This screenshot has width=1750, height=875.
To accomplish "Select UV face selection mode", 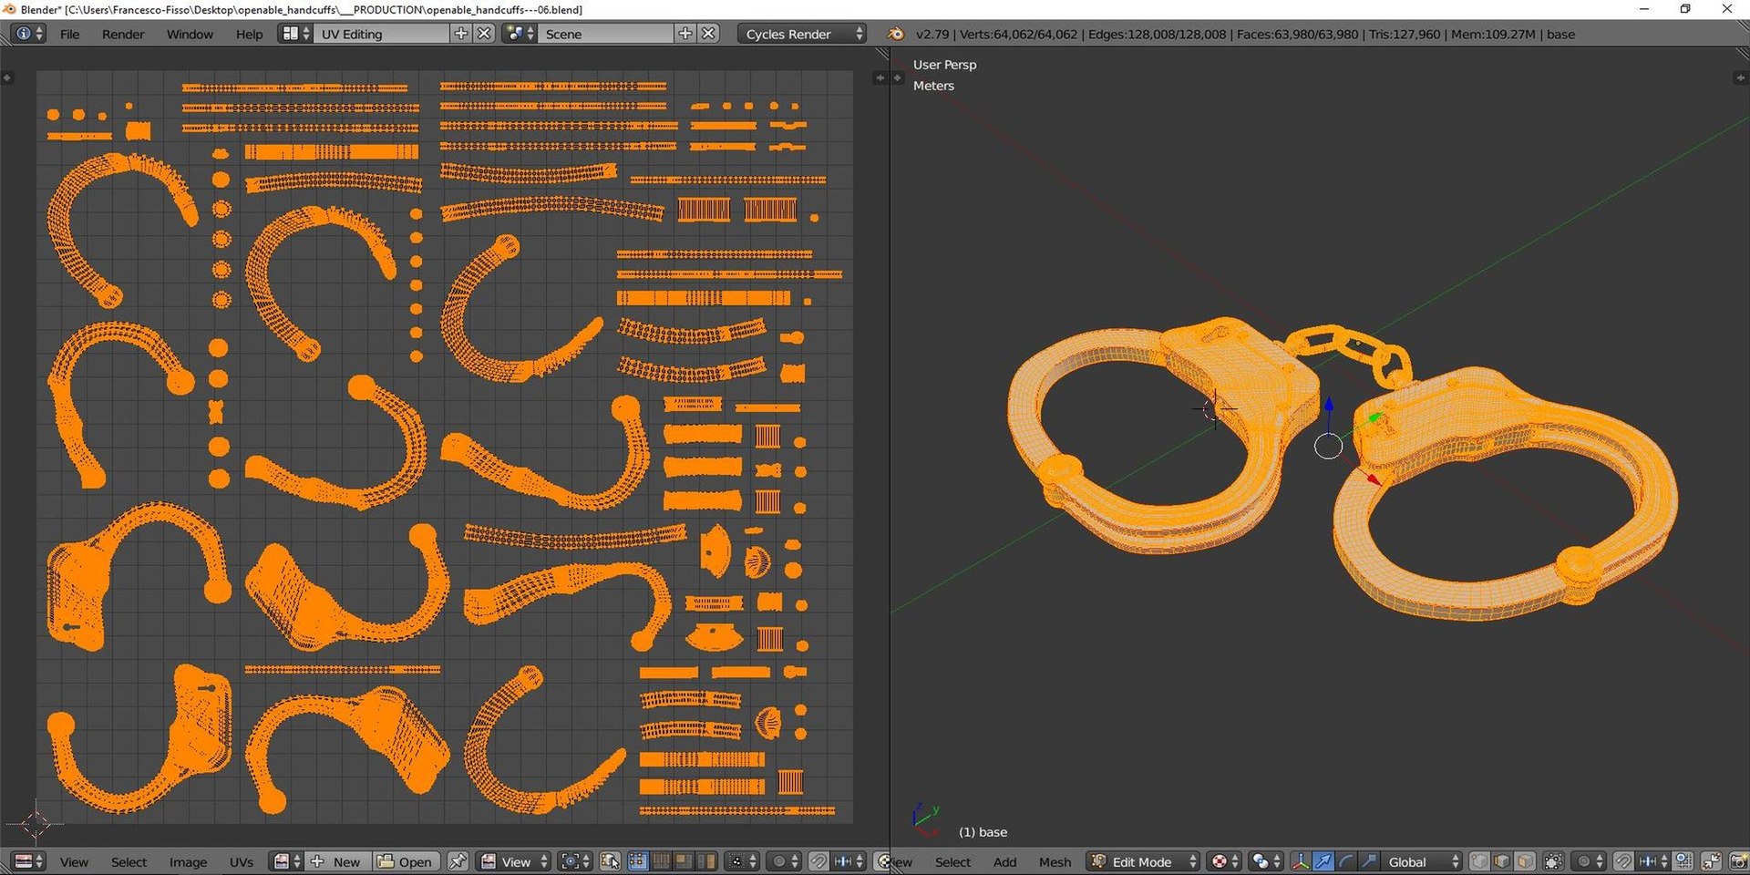I will [x=683, y=861].
